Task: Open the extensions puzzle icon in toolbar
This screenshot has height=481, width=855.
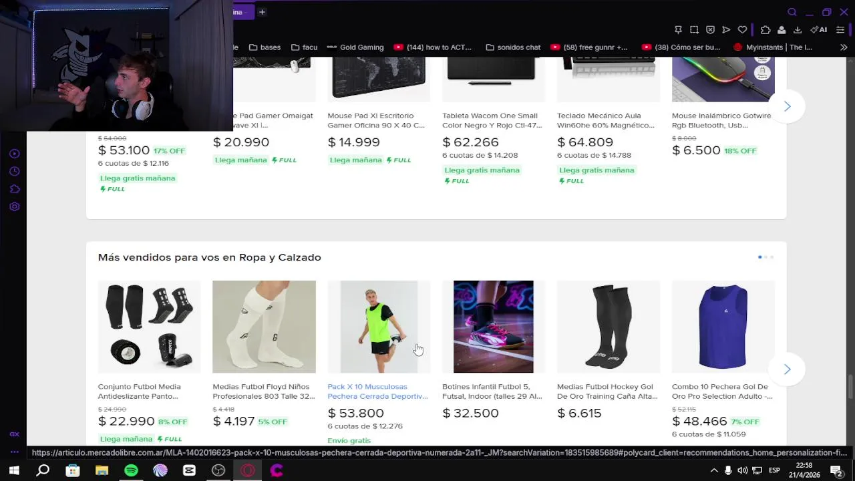Action: tap(765, 29)
